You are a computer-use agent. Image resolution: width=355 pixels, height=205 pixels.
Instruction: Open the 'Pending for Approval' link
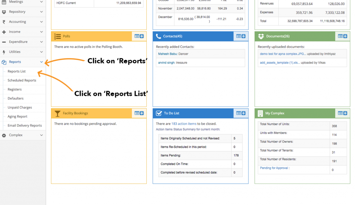(x=274, y=168)
